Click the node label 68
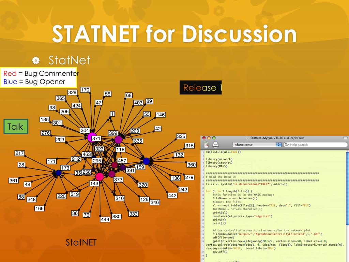Screen dimensions: 349x262 click(128, 96)
